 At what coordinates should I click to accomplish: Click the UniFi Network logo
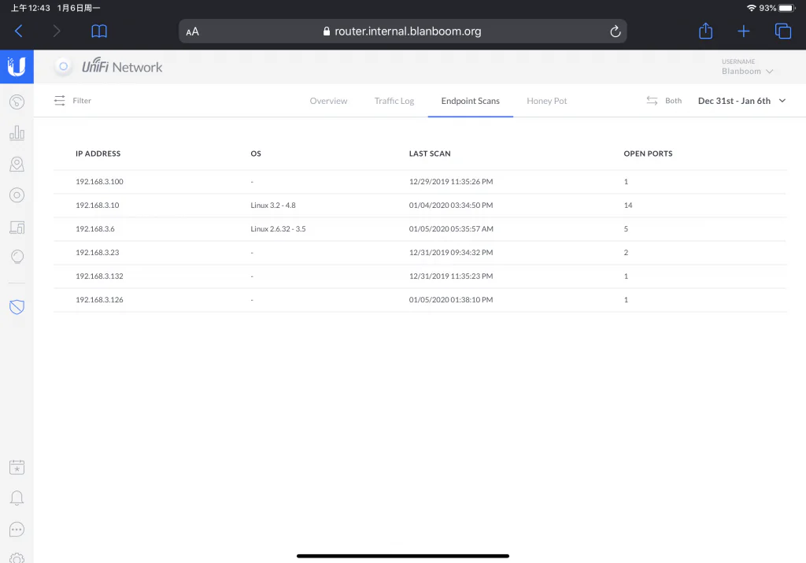(x=122, y=67)
